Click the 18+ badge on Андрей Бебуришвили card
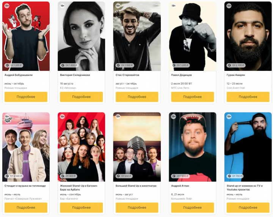 click(7, 6)
